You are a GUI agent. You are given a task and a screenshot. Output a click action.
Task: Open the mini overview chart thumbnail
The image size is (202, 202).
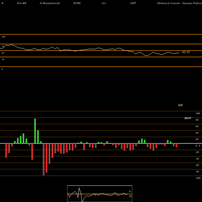(100, 194)
